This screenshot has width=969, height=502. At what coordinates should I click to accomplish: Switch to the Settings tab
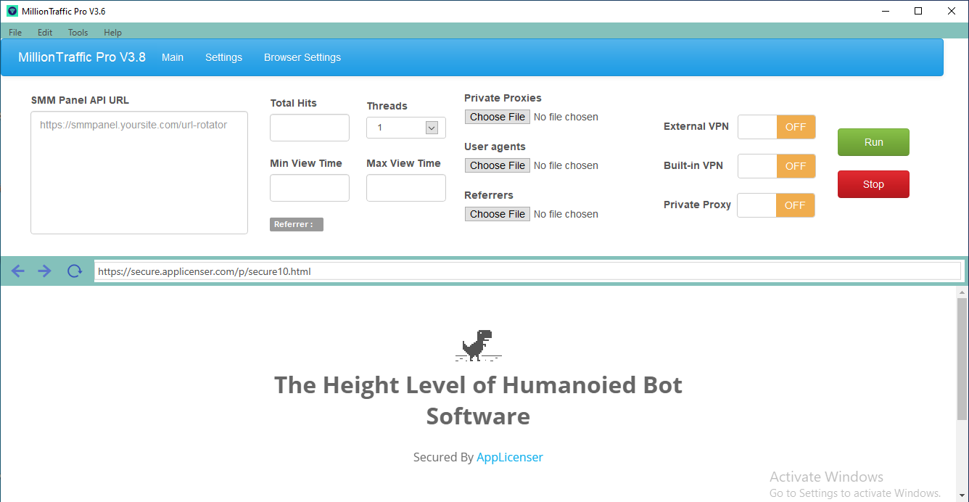pyautogui.click(x=223, y=57)
